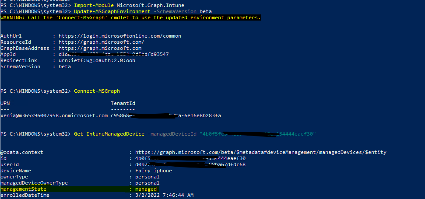
Task: Click the deviceName value Fairy iphone
Action: point(154,171)
